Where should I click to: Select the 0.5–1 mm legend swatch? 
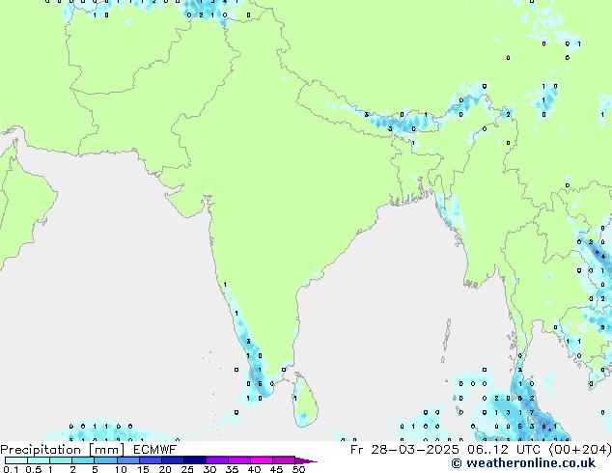pyautogui.click(x=39, y=460)
